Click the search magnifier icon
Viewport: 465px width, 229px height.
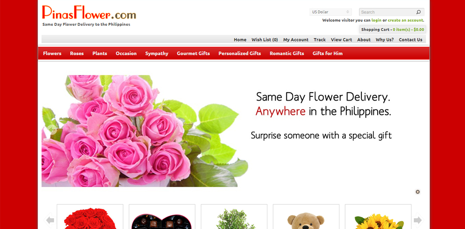(x=418, y=12)
